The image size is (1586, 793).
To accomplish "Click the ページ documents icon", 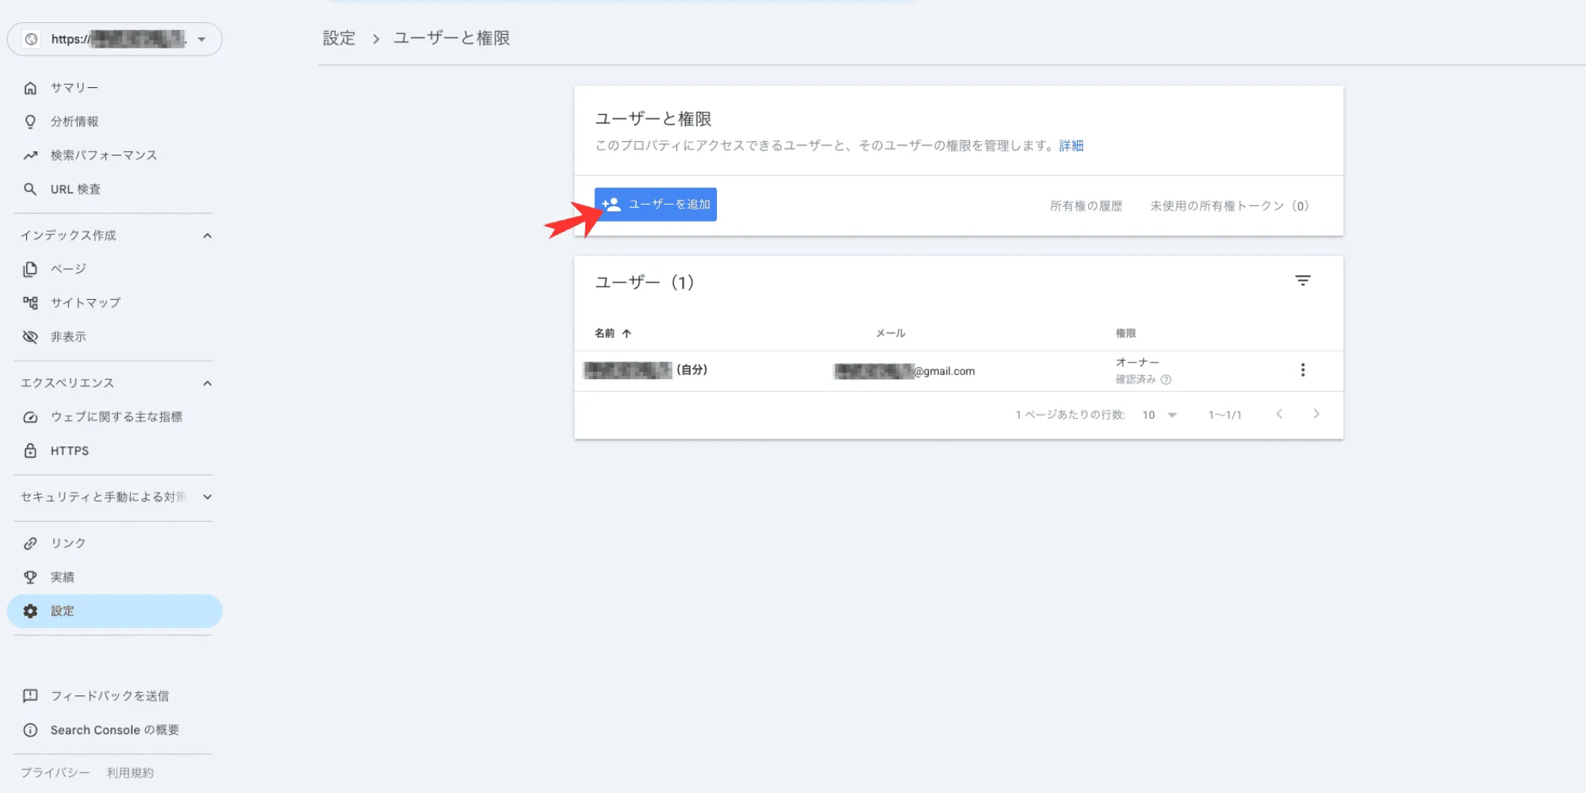I will [x=30, y=269].
